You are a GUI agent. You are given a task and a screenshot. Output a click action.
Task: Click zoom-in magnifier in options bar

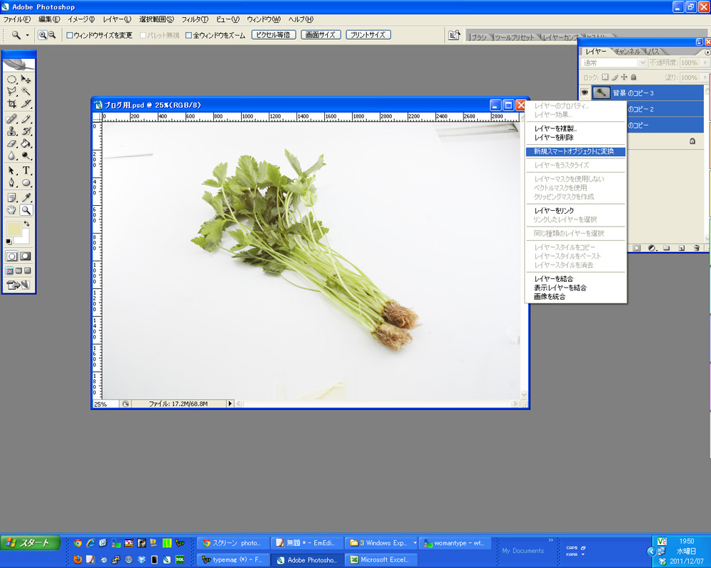click(43, 35)
